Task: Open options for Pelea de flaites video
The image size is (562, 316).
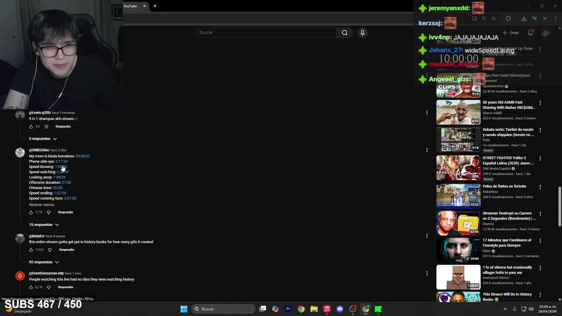Action: pyautogui.click(x=540, y=187)
